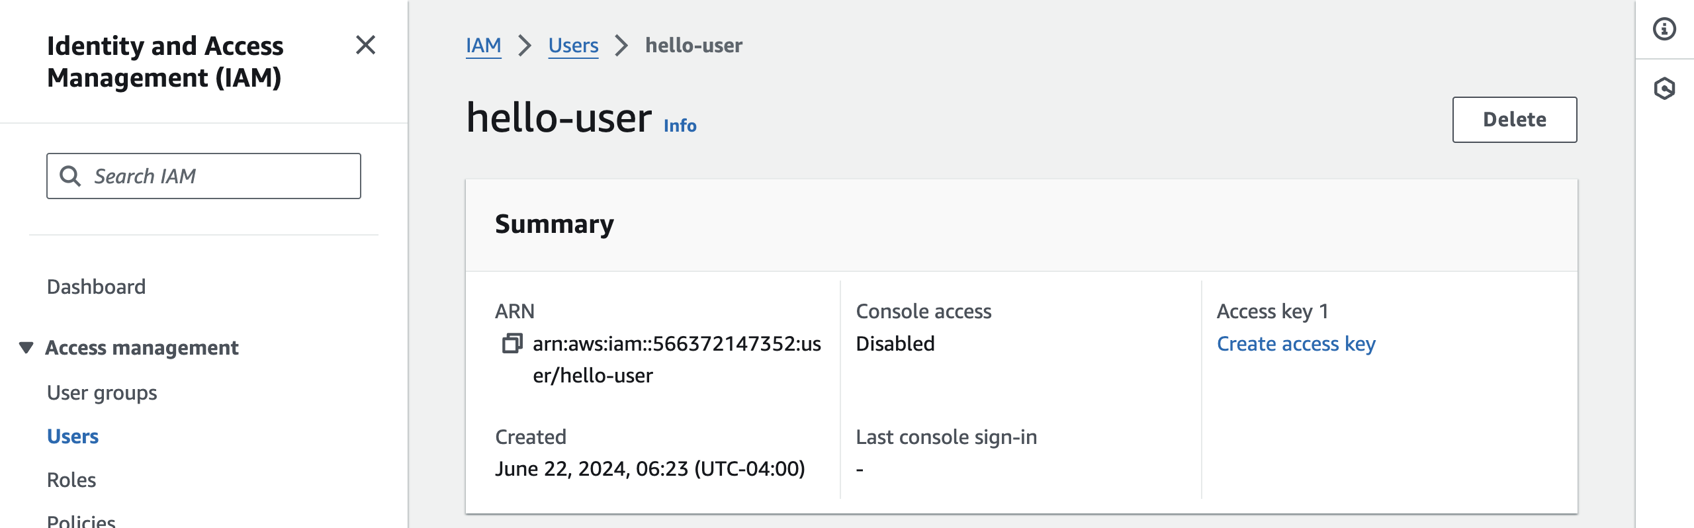Screen dimensions: 1694x528
Task: Select Users in the sidebar
Action: coord(73,437)
